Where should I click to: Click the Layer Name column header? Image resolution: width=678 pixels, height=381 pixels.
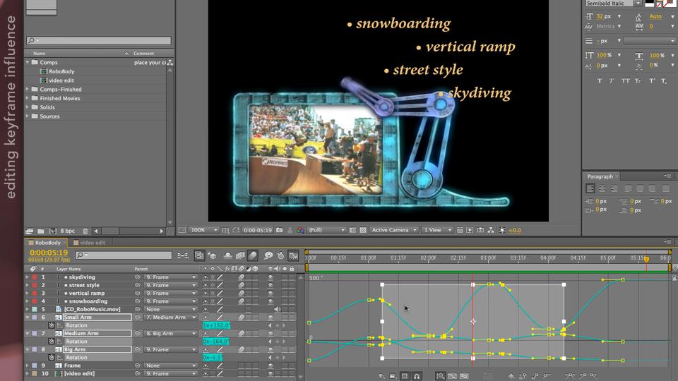[69, 269]
